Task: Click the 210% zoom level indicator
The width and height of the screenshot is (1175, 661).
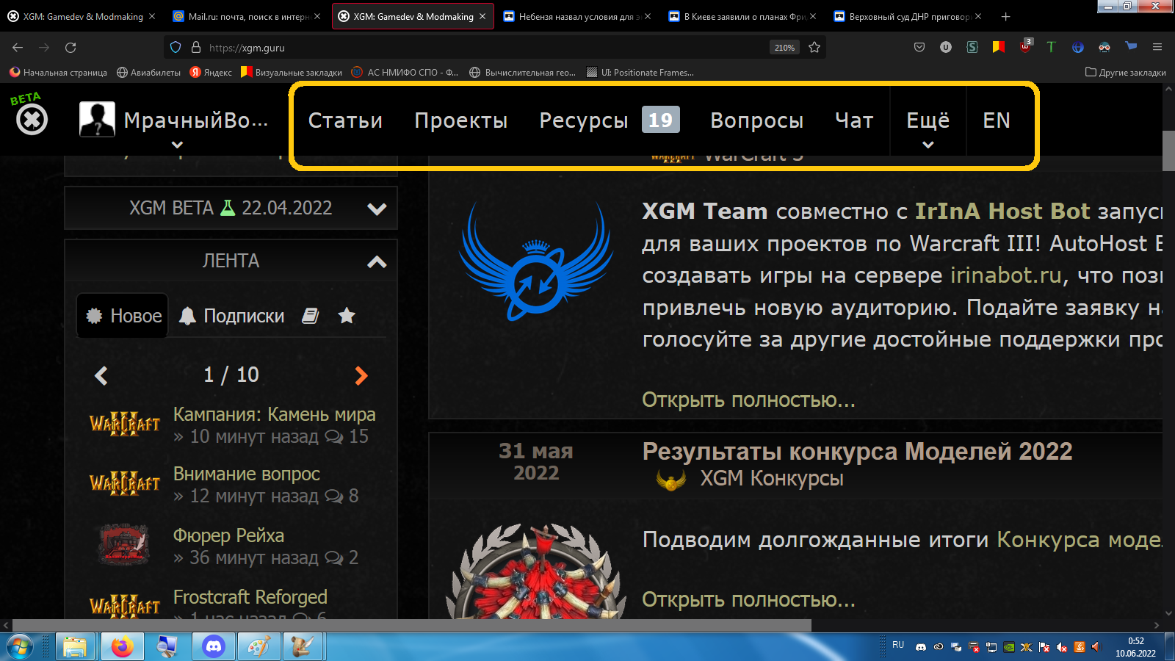Action: tap(784, 47)
